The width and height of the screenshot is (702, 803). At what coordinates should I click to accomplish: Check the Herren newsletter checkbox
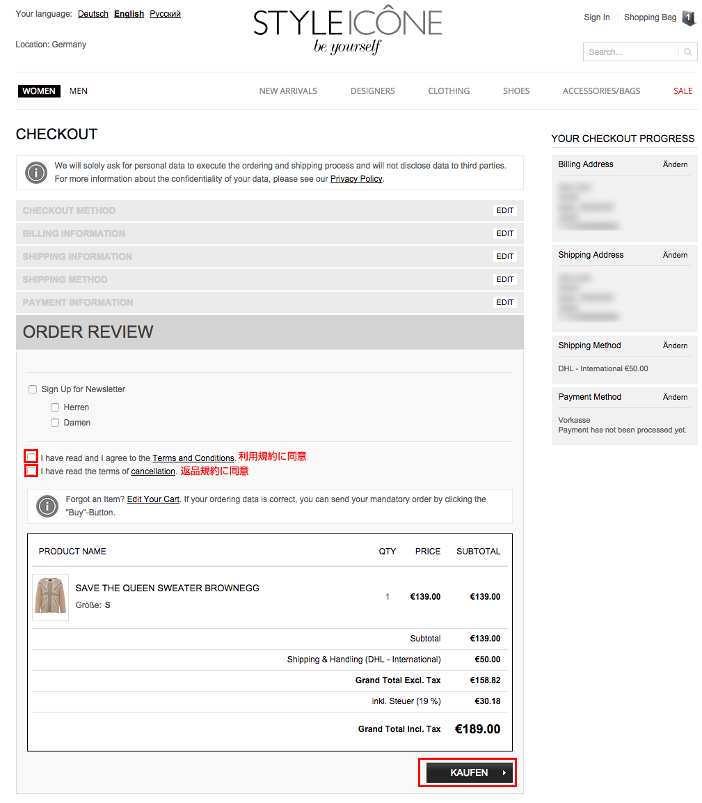click(x=55, y=407)
